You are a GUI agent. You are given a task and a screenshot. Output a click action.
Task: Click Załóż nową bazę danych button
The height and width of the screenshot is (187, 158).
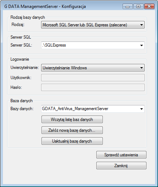pos(72,130)
